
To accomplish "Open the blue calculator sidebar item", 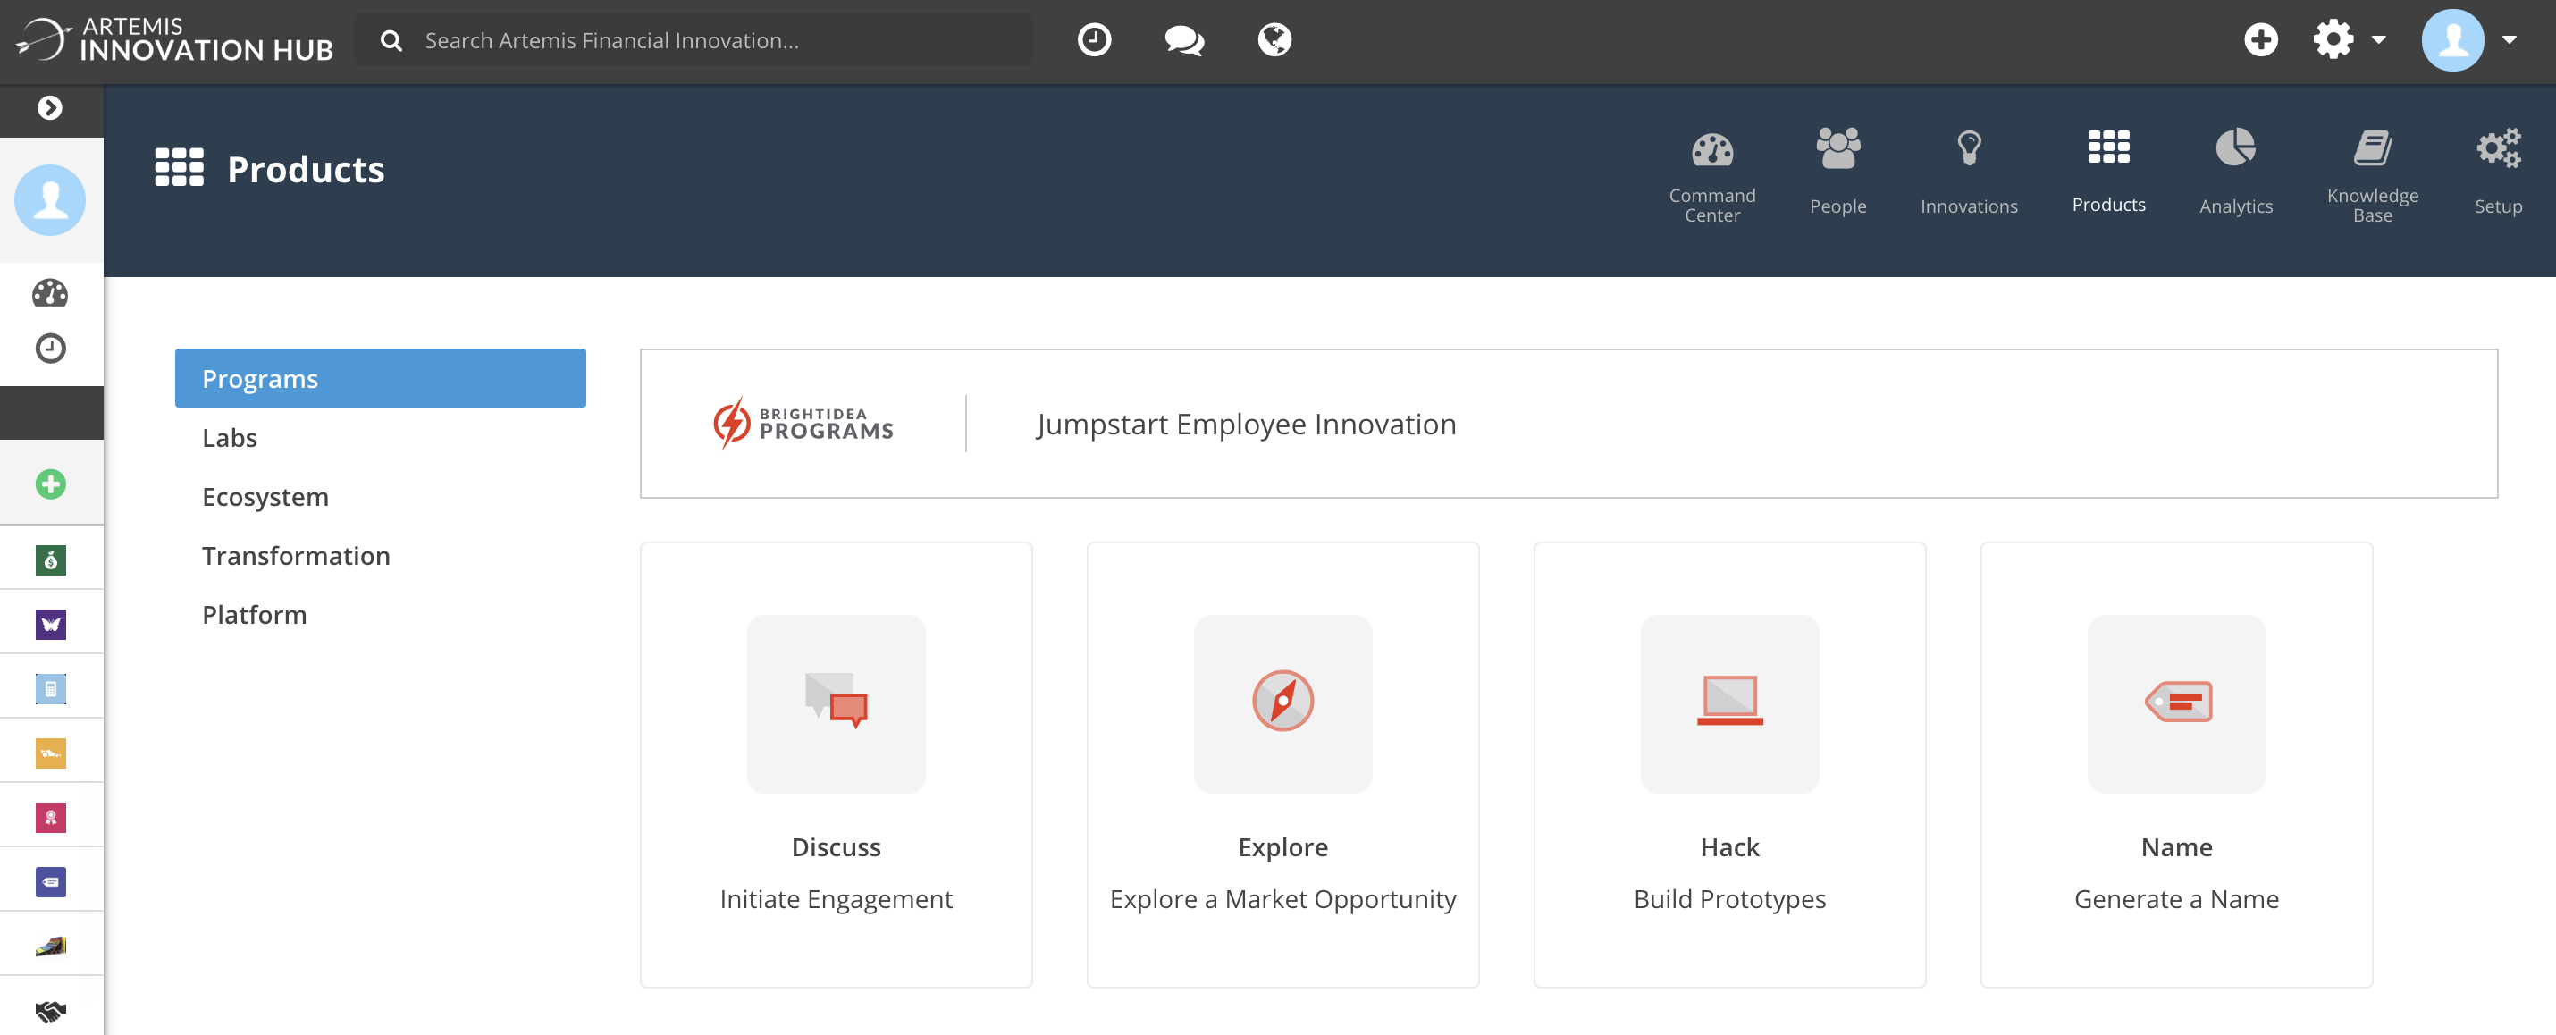I will pos(51,689).
